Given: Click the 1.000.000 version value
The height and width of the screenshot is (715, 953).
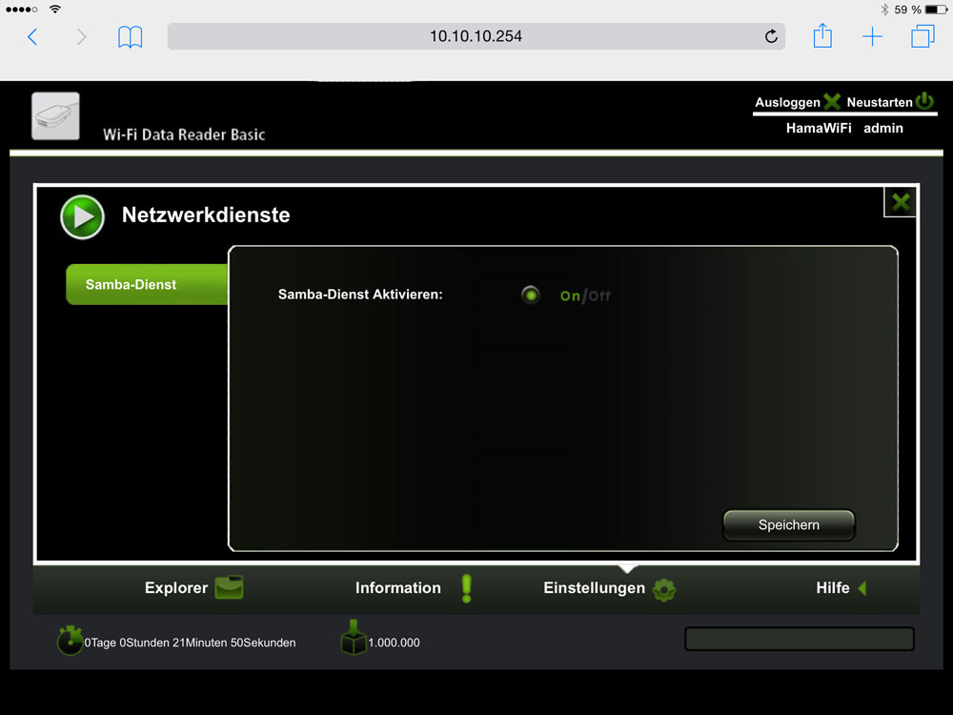Looking at the screenshot, I should (x=394, y=643).
